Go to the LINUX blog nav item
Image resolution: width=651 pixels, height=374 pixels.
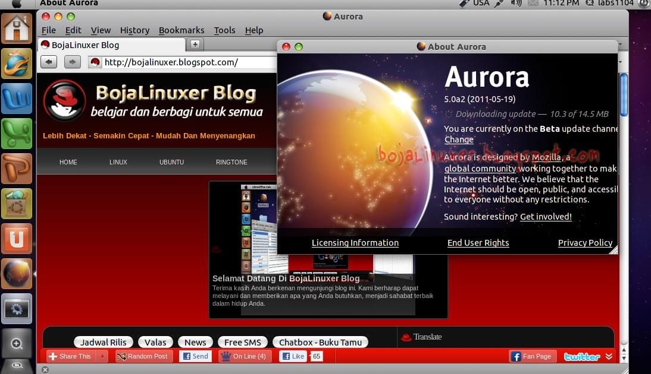[x=118, y=162]
